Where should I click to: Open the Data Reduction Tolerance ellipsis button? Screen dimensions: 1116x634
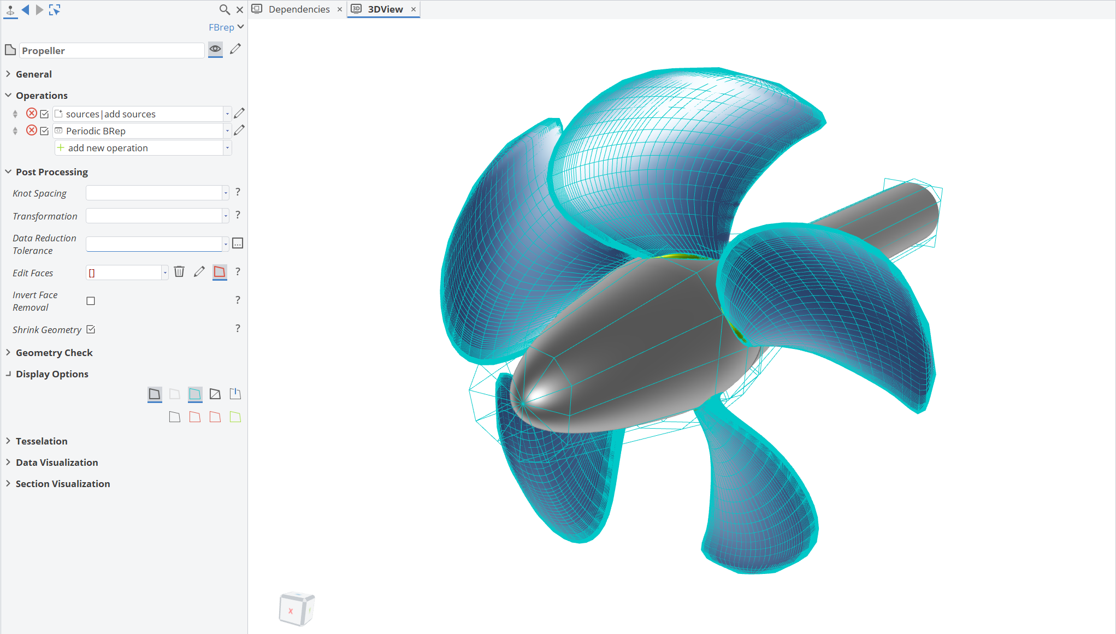click(238, 244)
